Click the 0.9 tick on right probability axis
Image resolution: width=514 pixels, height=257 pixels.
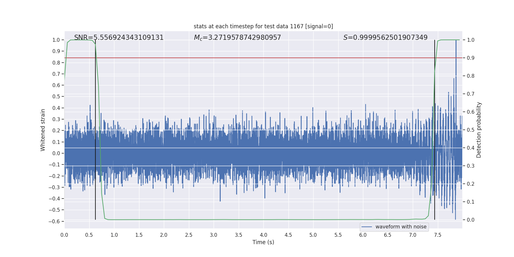tap(471, 58)
